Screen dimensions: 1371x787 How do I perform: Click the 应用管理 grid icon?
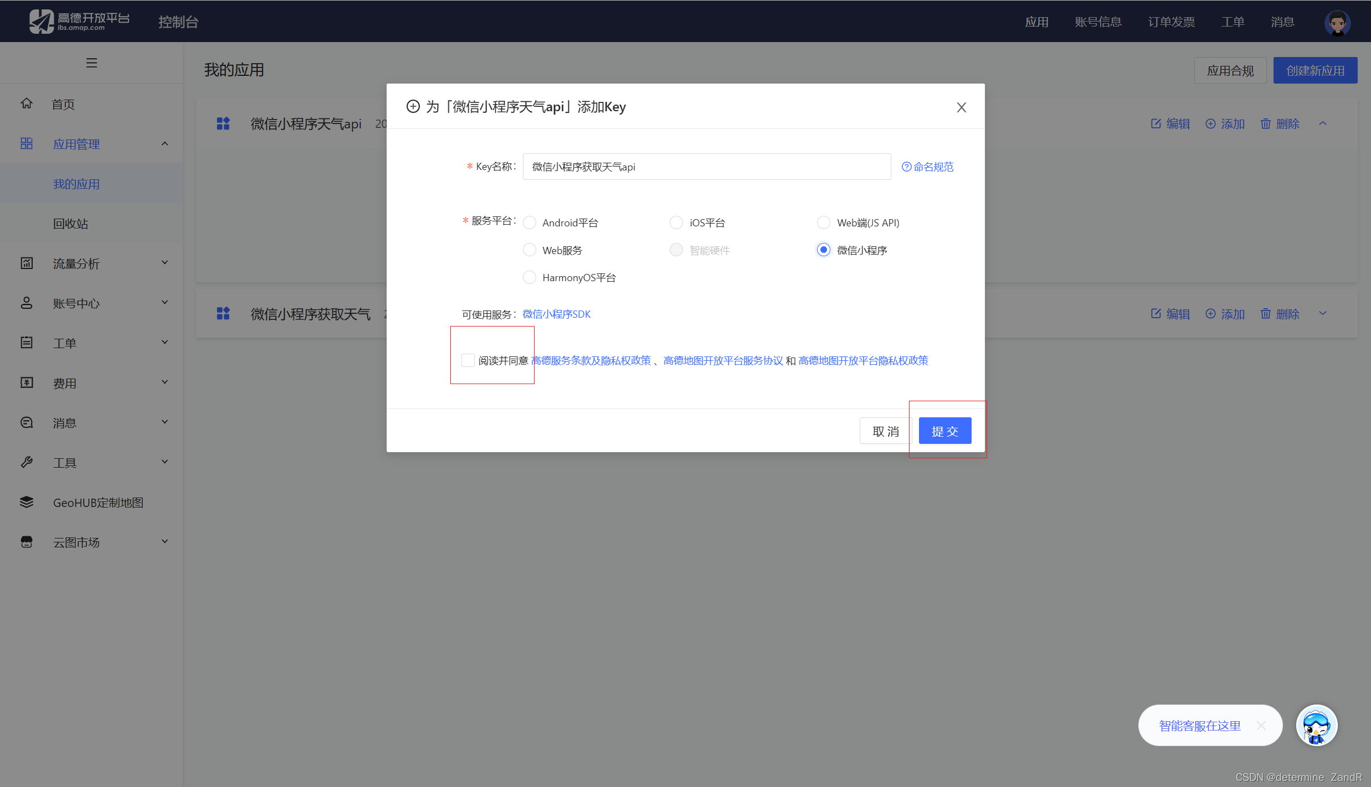pos(27,143)
